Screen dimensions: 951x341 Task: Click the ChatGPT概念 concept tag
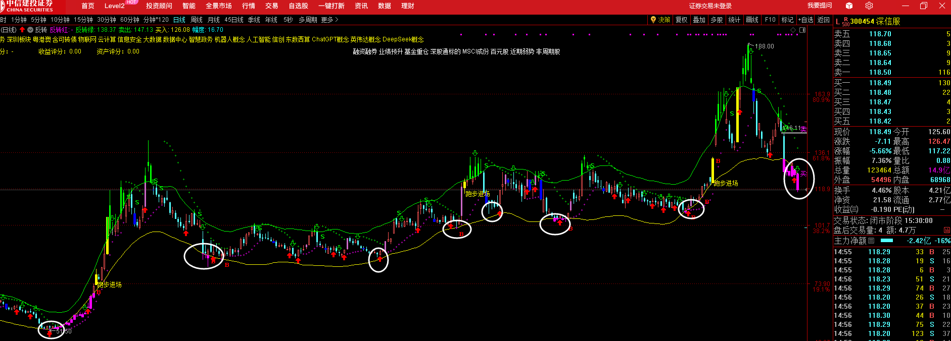click(x=330, y=39)
